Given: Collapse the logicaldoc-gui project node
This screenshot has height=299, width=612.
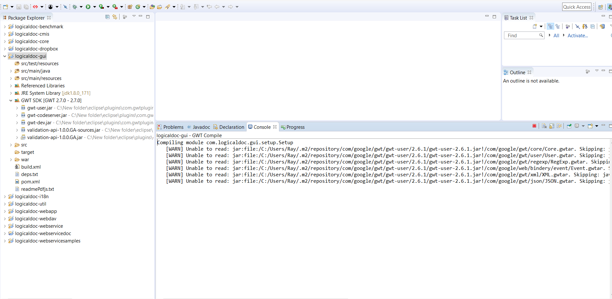Looking at the screenshot, I should [4, 56].
